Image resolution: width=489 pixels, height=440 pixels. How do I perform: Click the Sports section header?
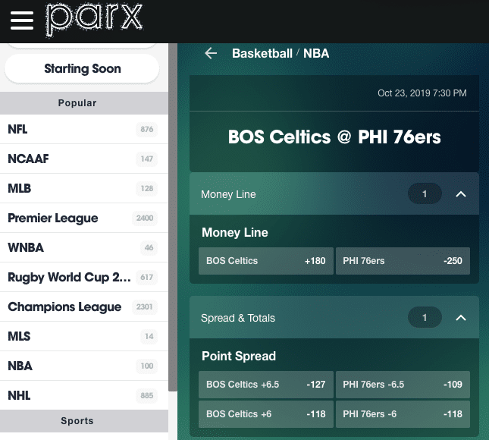coord(84,421)
